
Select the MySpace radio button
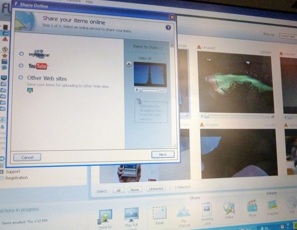[x=21, y=54]
